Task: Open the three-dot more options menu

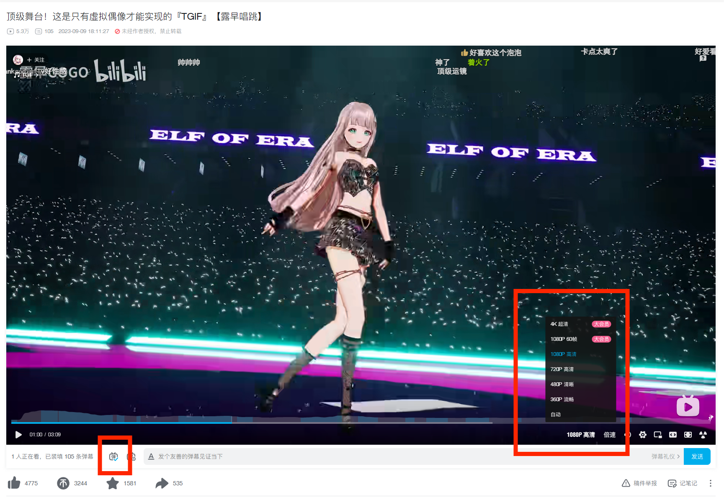Action: 711,483
